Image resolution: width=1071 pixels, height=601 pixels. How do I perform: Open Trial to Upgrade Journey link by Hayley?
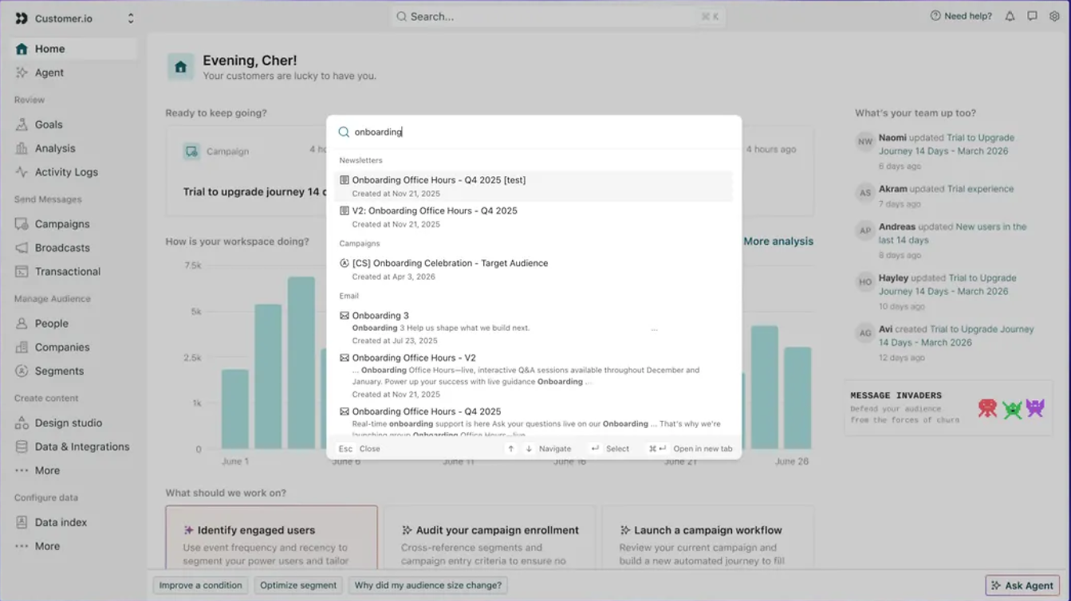pos(946,285)
